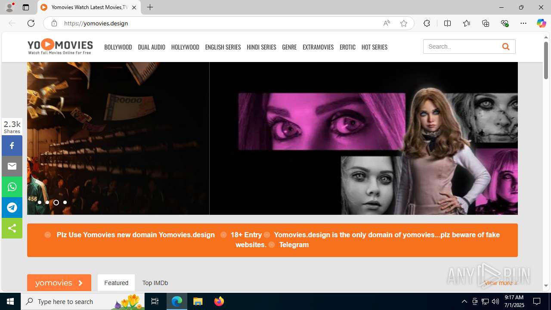This screenshot has width=551, height=310.
Task: Launch Firefox from taskbar
Action: (x=219, y=301)
